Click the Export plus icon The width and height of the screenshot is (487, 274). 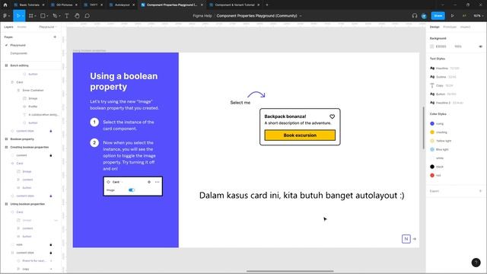point(480,191)
